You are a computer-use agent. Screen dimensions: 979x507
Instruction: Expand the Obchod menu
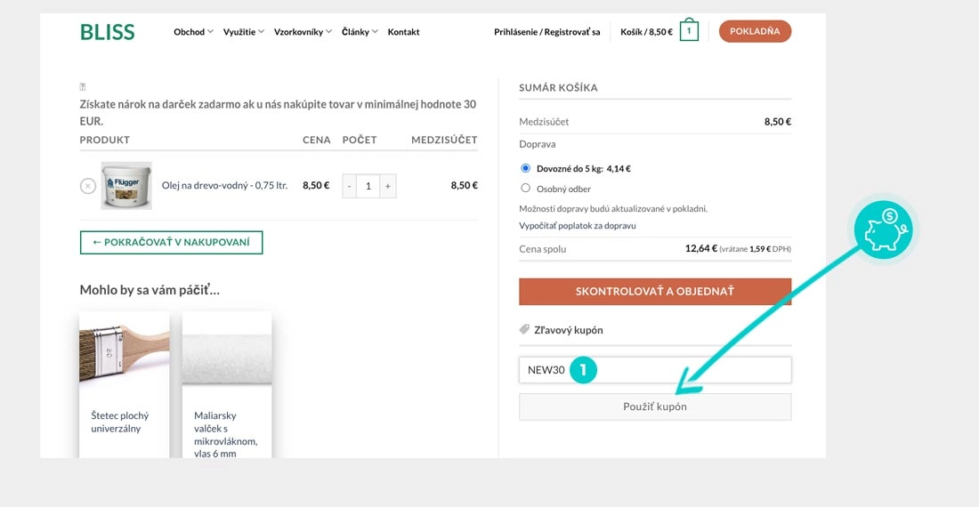193,32
